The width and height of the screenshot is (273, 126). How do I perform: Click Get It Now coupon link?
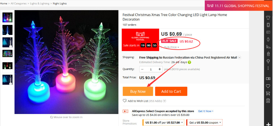[206, 111]
